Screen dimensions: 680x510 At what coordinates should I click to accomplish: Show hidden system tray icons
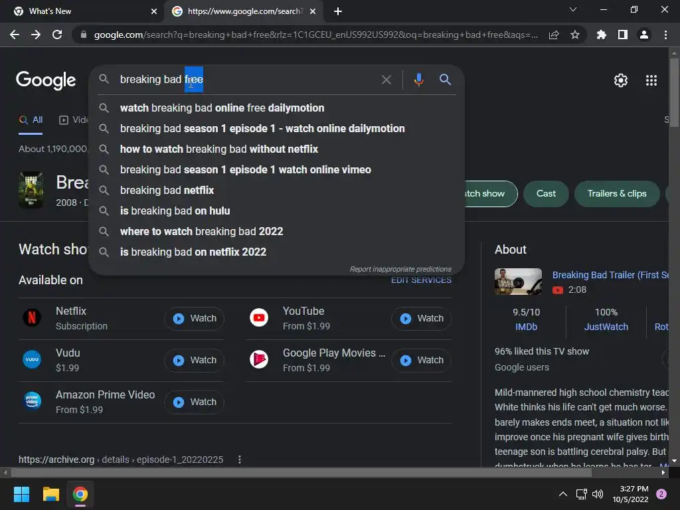coord(563,494)
